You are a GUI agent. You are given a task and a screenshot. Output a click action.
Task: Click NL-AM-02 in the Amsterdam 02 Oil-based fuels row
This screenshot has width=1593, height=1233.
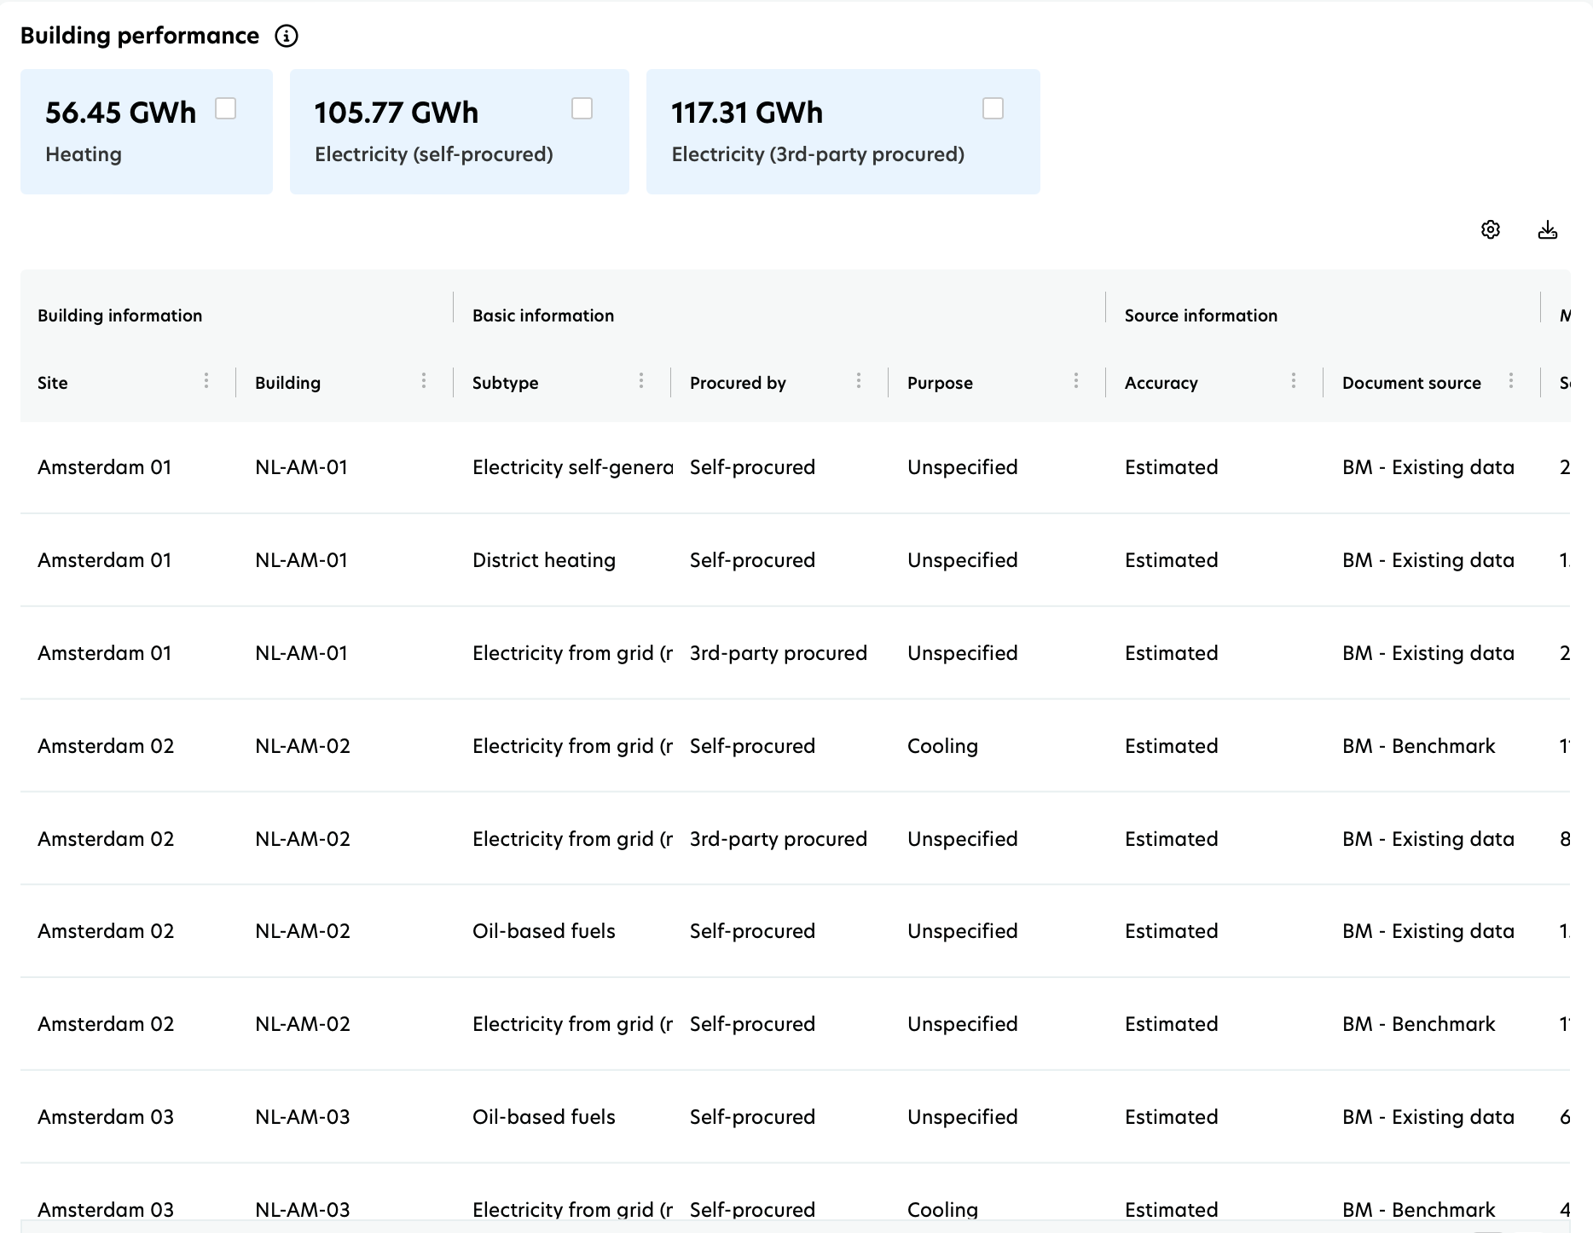[303, 931]
